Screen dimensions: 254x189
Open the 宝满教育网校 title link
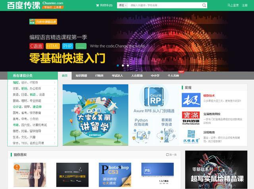click(212, 114)
